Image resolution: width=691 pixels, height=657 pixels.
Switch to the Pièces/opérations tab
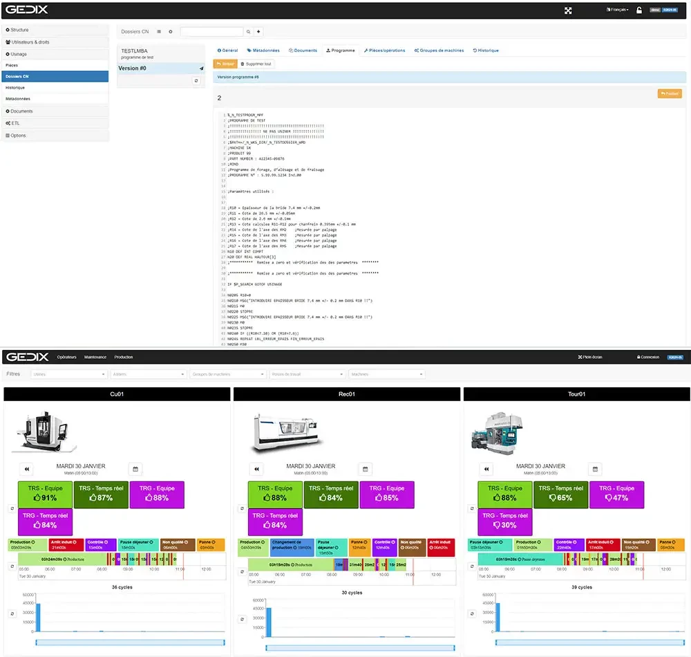coord(385,50)
